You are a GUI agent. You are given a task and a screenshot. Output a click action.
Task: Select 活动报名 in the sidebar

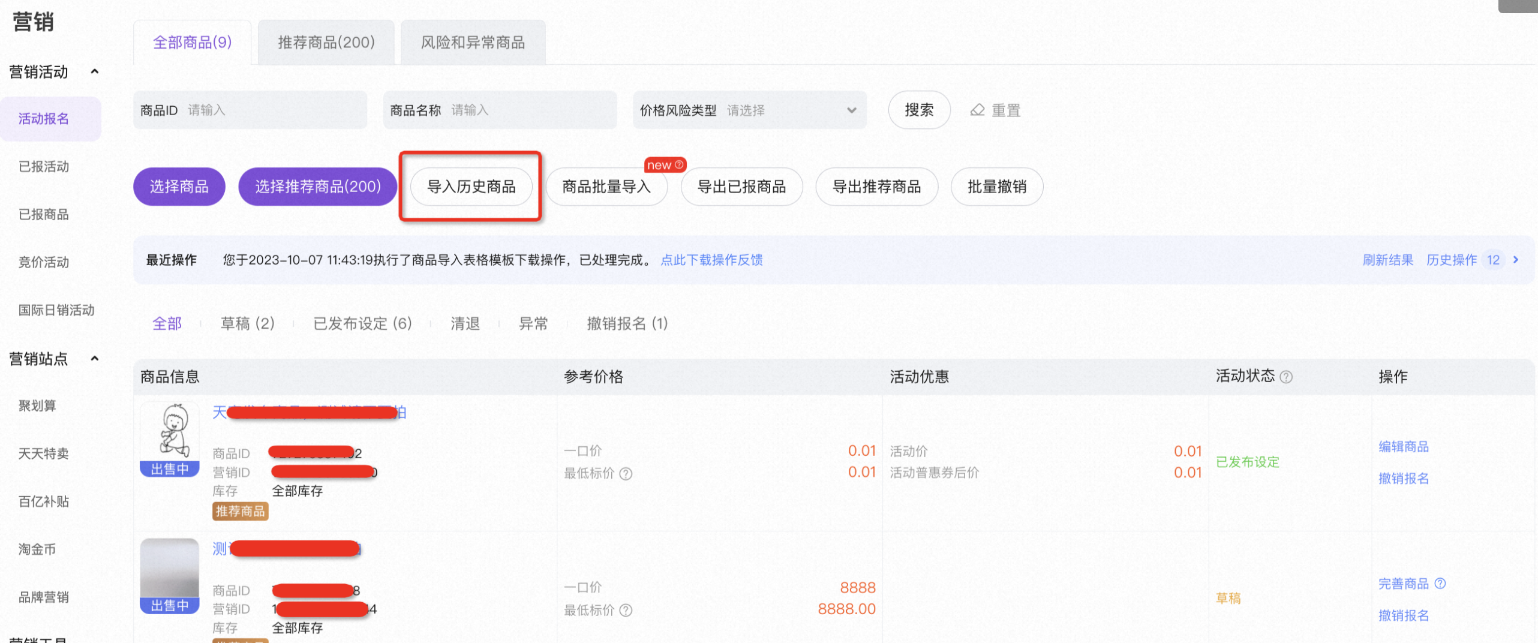click(50, 119)
